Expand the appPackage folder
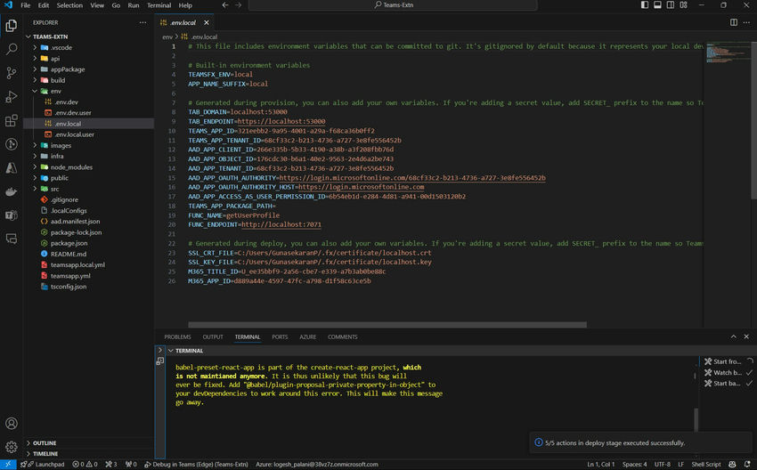This screenshot has width=757, height=470. (67, 69)
